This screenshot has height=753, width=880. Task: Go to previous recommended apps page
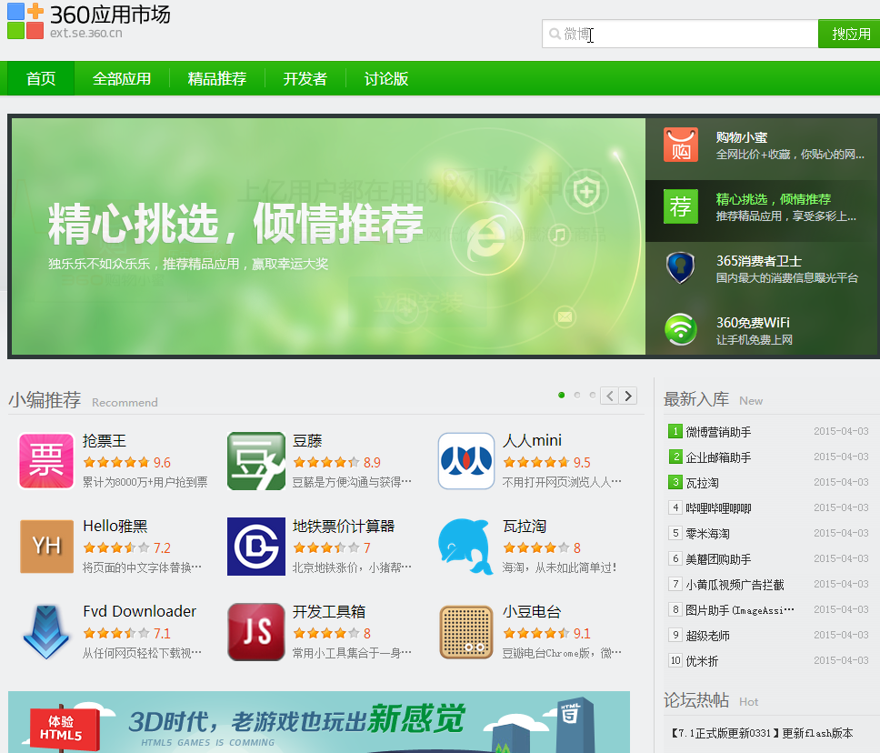pos(609,396)
